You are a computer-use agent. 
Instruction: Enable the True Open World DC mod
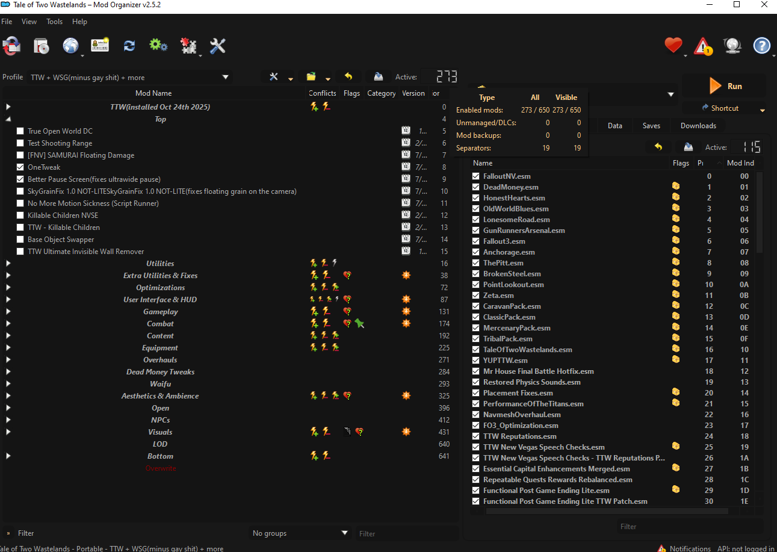tap(20, 131)
